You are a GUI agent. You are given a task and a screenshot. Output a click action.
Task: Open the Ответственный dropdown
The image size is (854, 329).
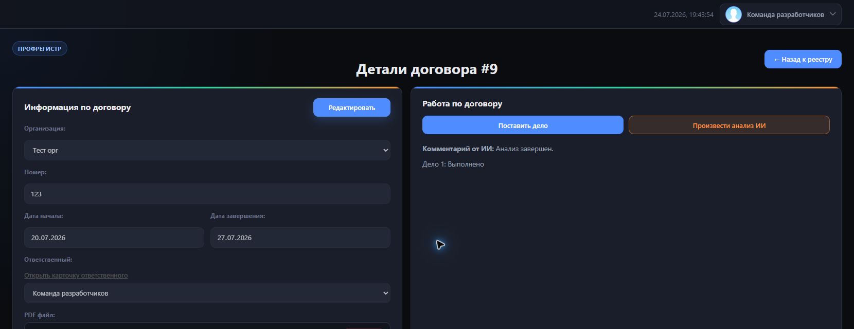207,293
